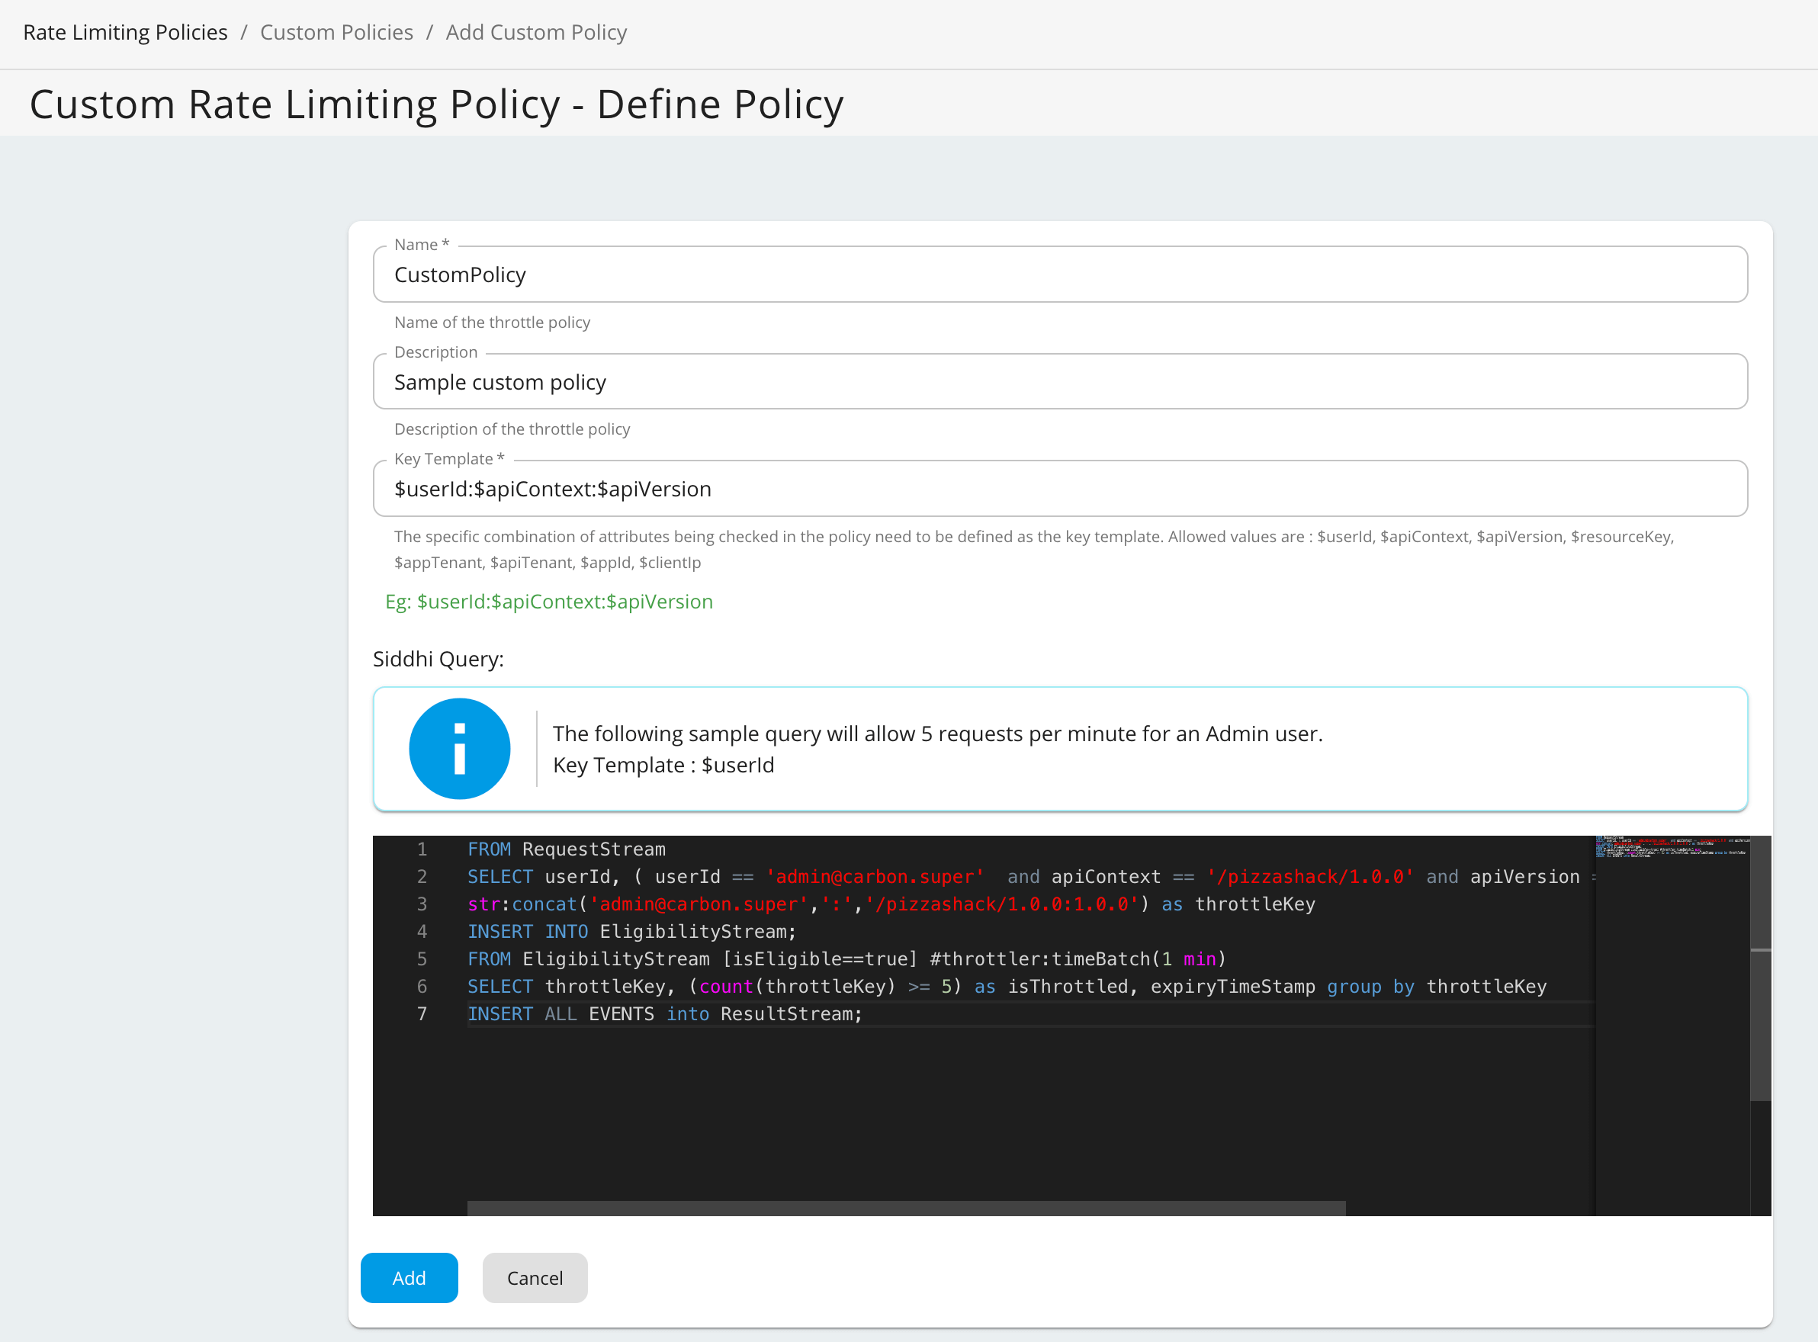Image resolution: width=1818 pixels, height=1342 pixels.
Task: Click line 3 'str:concat' code
Action: pyautogui.click(x=891, y=904)
